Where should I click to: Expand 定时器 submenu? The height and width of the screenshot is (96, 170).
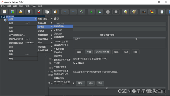click(45, 31)
